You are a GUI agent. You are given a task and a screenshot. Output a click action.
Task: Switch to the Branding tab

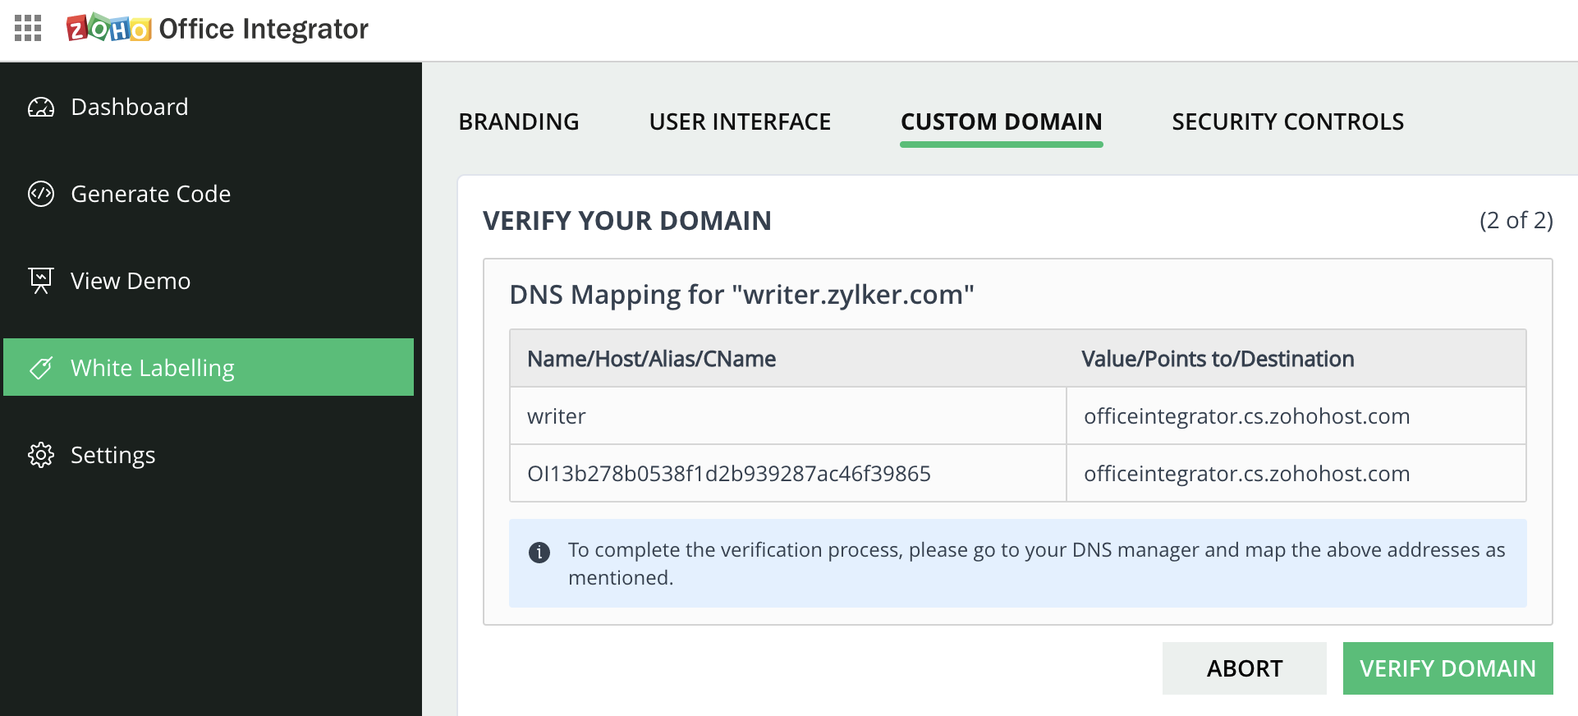tap(519, 122)
